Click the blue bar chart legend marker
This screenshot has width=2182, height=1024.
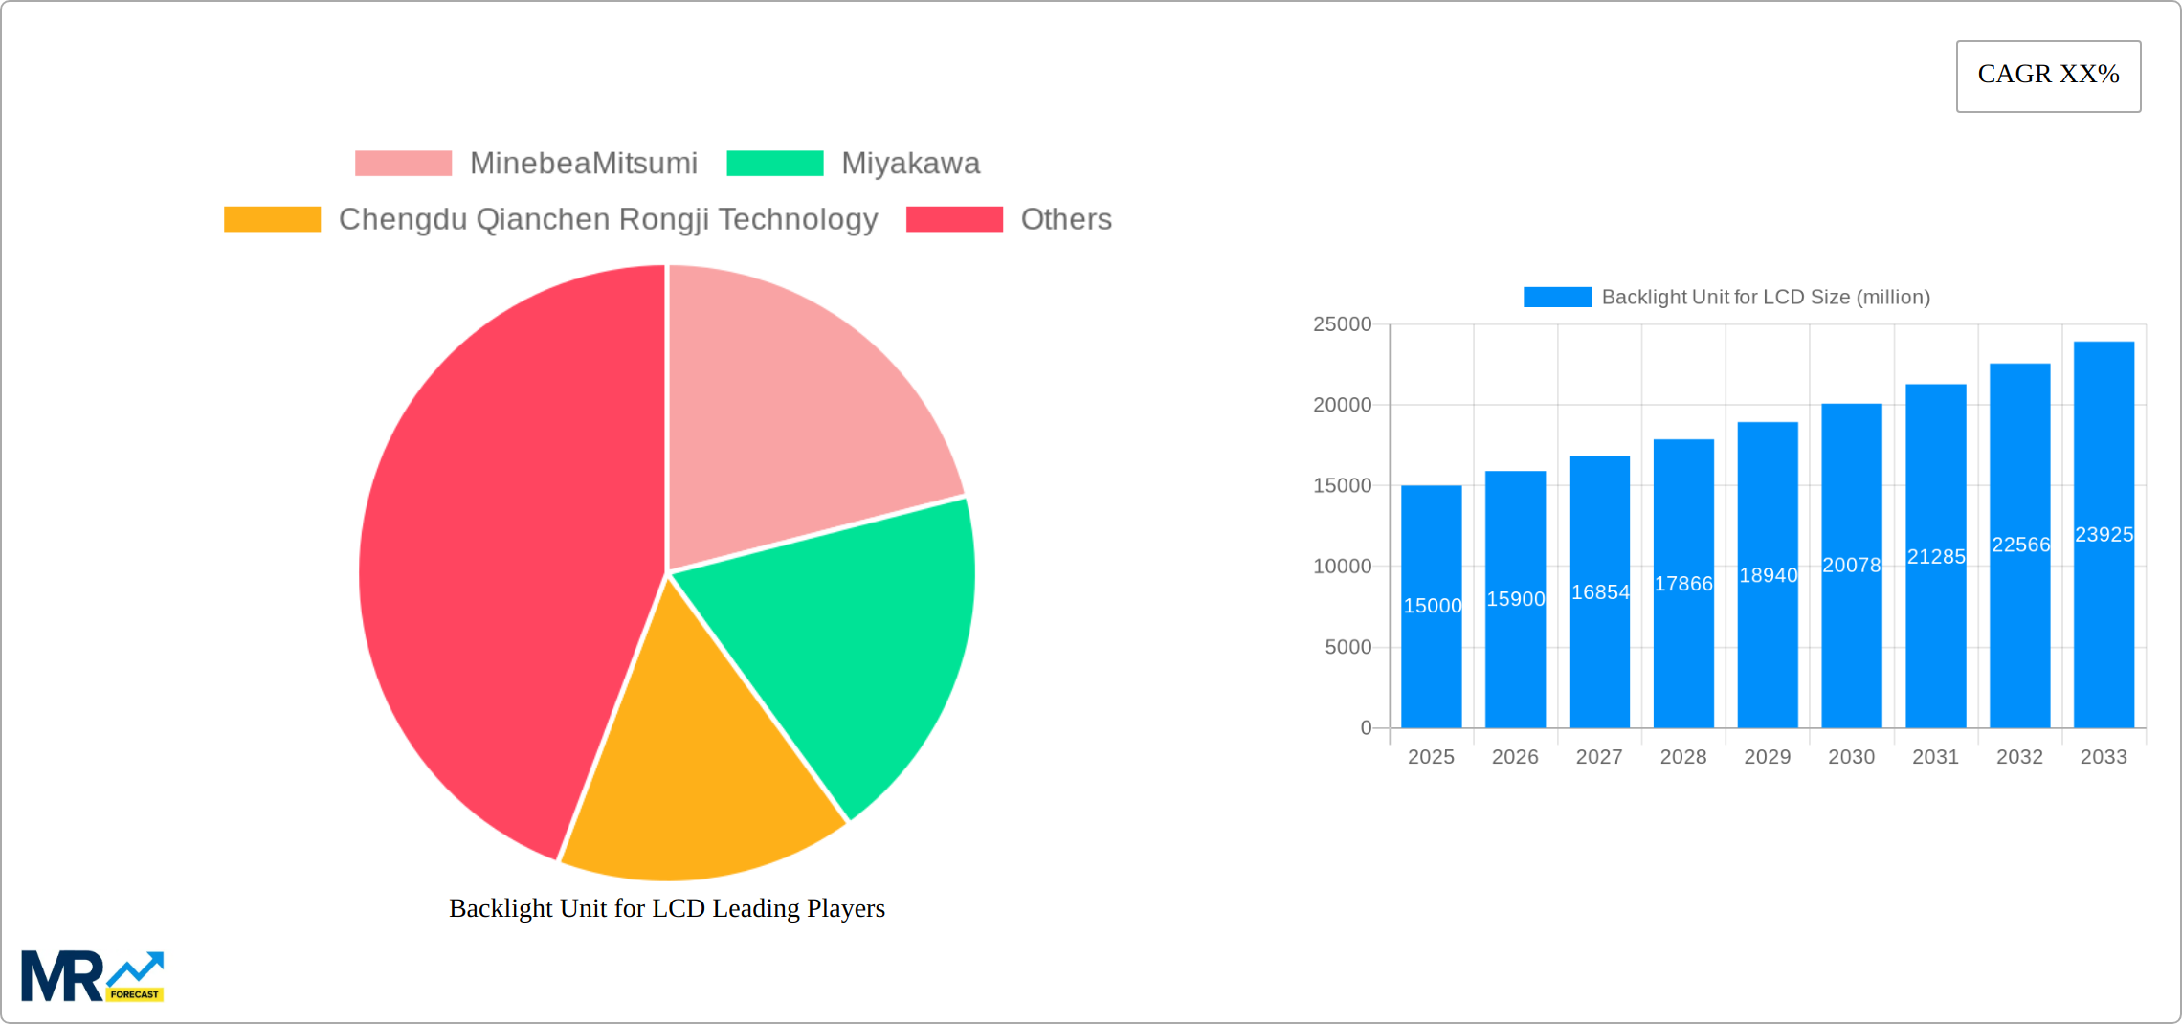coord(1556,297)
